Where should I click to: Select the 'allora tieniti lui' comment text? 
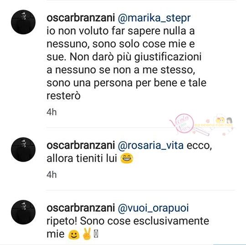tap(82, 158)
